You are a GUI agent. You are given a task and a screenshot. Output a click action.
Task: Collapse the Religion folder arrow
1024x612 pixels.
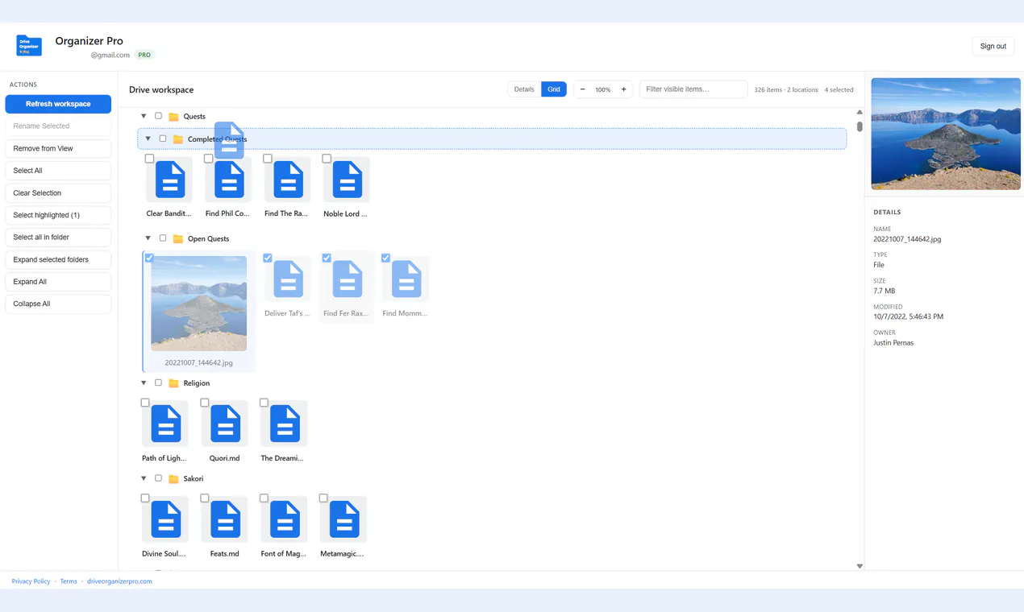144,382
